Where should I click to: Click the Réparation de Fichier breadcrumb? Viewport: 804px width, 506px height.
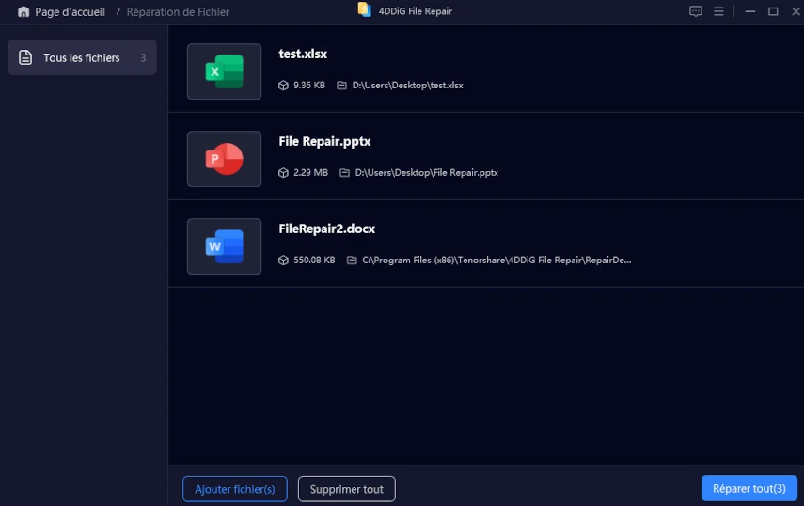[178, 12]
